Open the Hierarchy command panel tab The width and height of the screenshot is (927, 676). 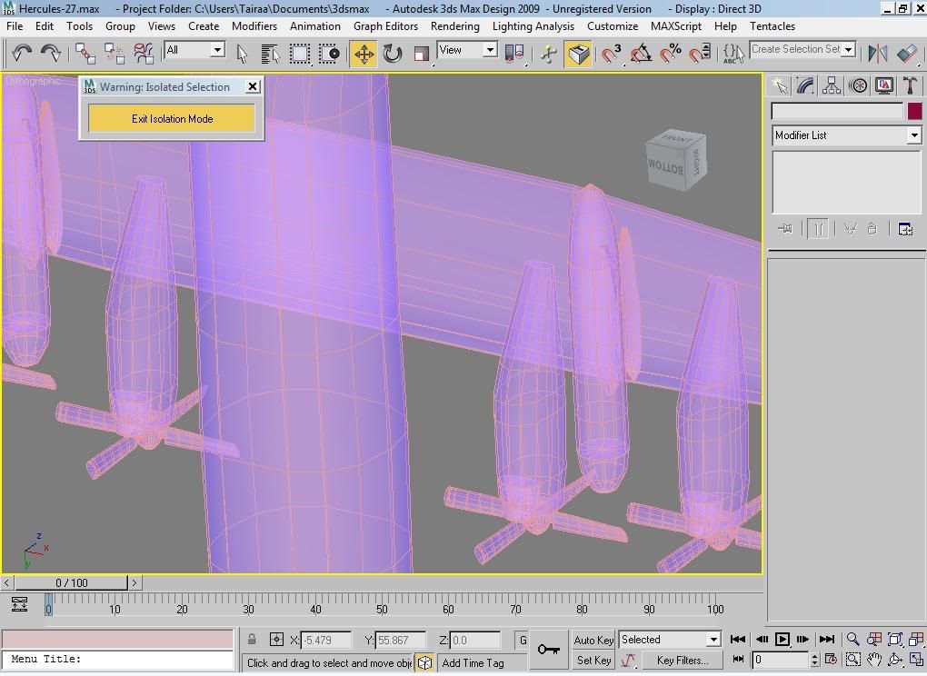coord(832,86)
